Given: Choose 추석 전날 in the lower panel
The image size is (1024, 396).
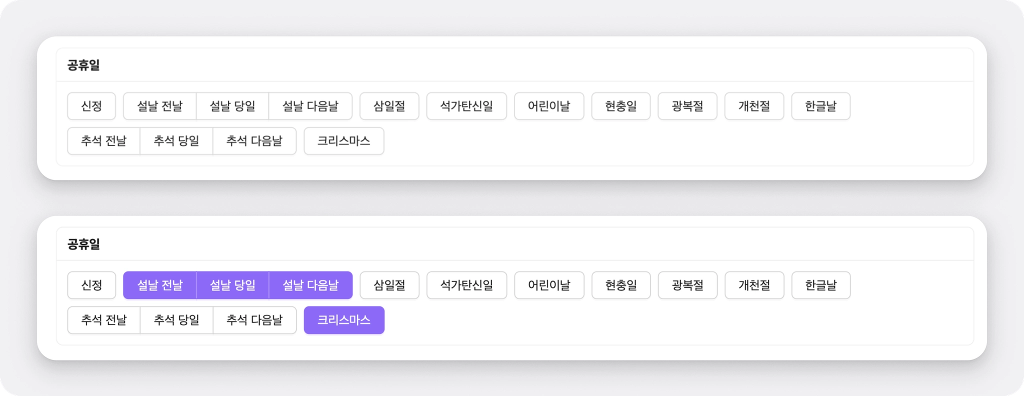Looking at the screenshot, I should click(104, 320).
